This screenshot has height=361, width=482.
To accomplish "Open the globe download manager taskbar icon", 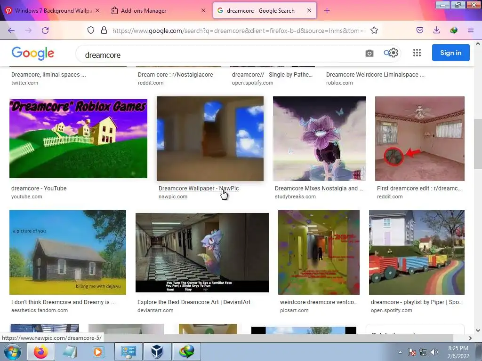I will click(187, 352).
